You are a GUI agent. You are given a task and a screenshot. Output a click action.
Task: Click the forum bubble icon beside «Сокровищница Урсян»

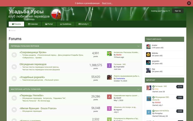(x=14, y=55)
